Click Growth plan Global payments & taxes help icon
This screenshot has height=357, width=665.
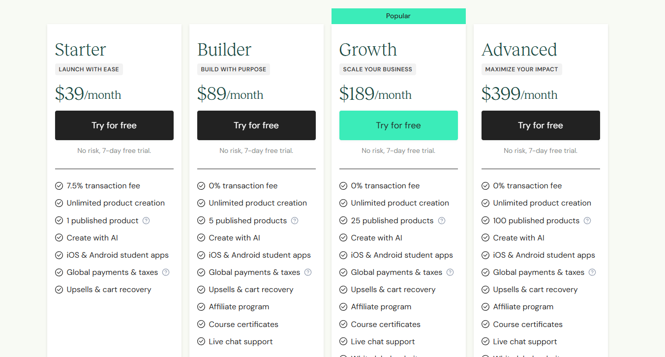450,272
